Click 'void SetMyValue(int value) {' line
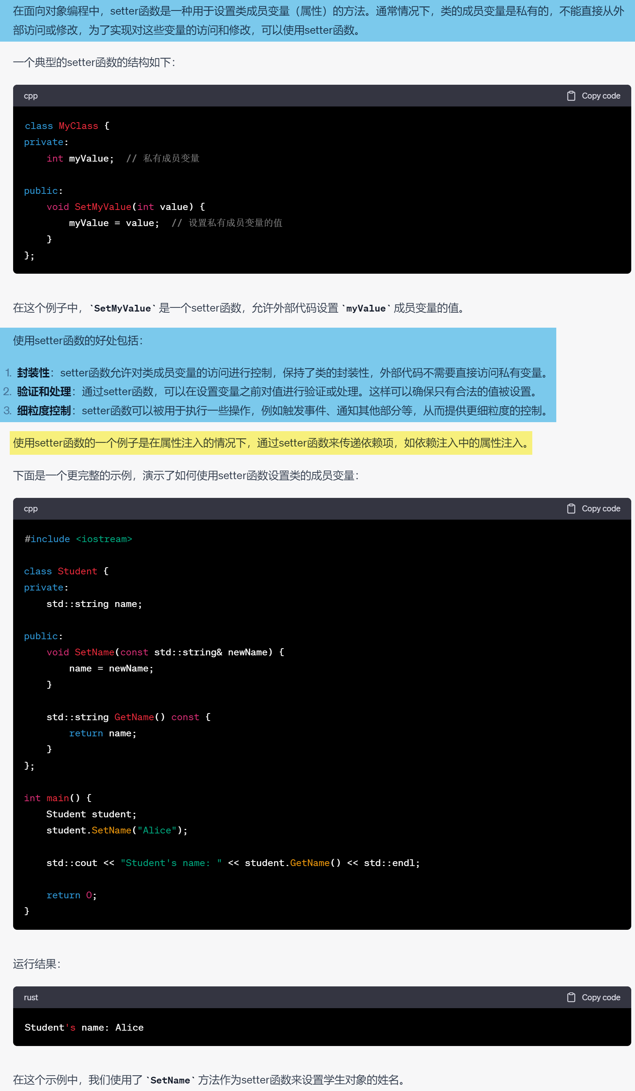 126,207
